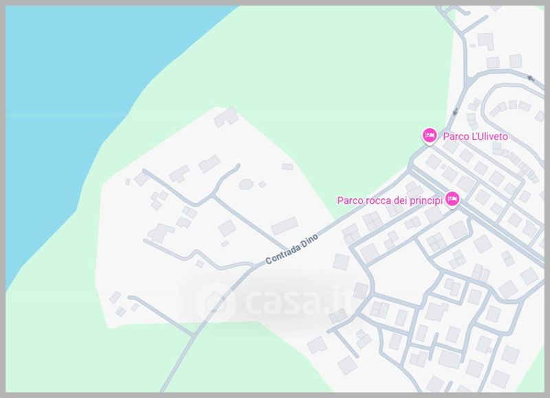Click the Contrada Dino road label
This screenshot has height=398, width=550.
coord(291,249)
